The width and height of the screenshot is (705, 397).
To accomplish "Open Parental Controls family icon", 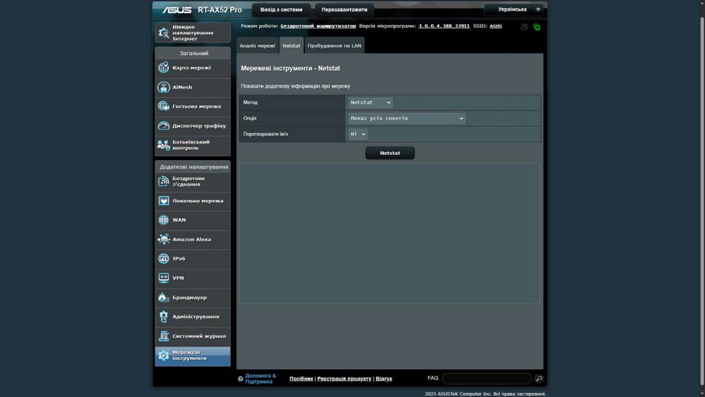I will click(163, 145).
